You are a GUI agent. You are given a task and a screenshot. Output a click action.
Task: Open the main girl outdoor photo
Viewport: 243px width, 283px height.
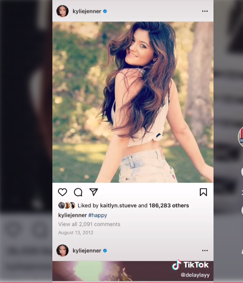133,102
